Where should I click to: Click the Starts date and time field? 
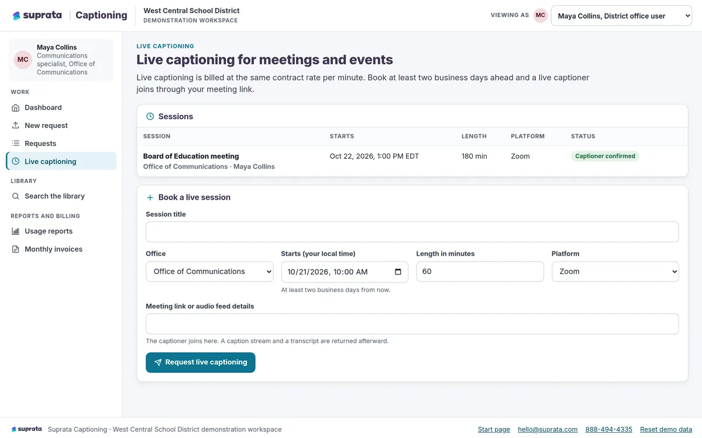(x=345, y=272)
